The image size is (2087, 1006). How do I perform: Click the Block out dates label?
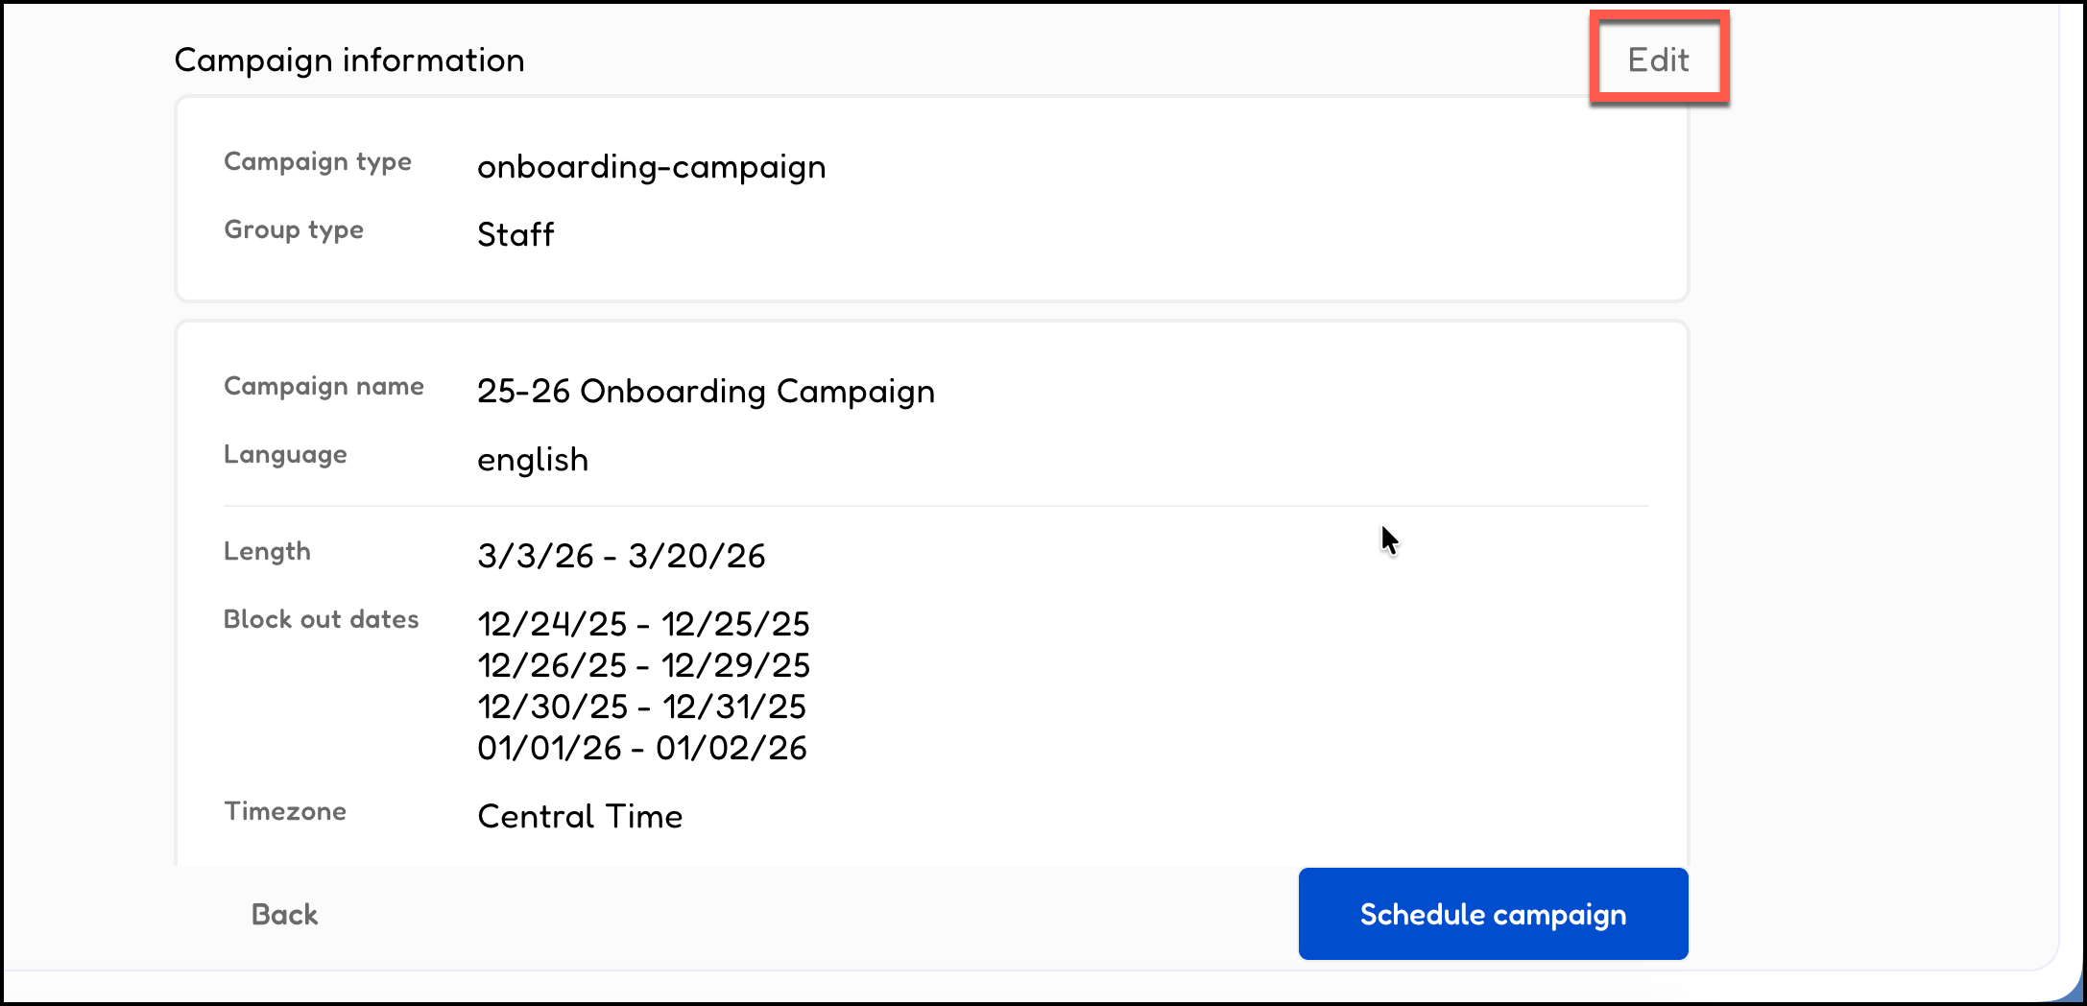click(x=321, y=619)
